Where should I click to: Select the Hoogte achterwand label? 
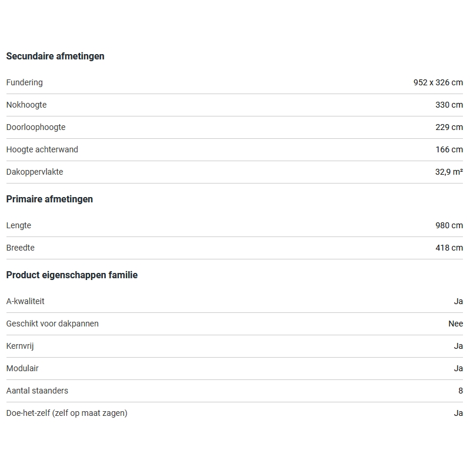pos(42,150)
